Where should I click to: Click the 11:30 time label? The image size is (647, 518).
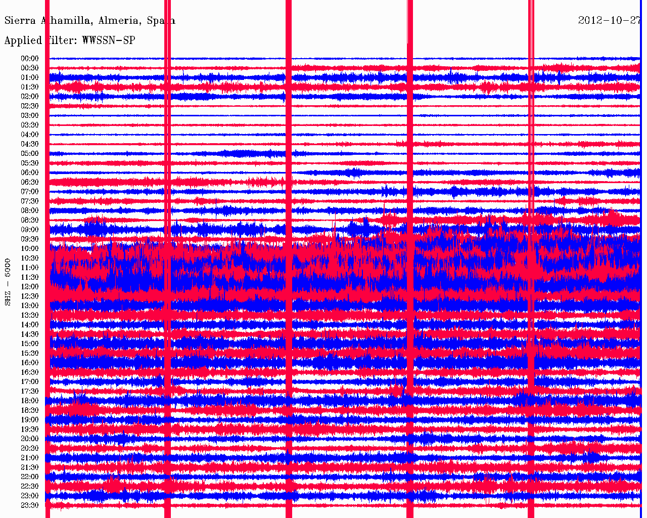click(30, 277)
